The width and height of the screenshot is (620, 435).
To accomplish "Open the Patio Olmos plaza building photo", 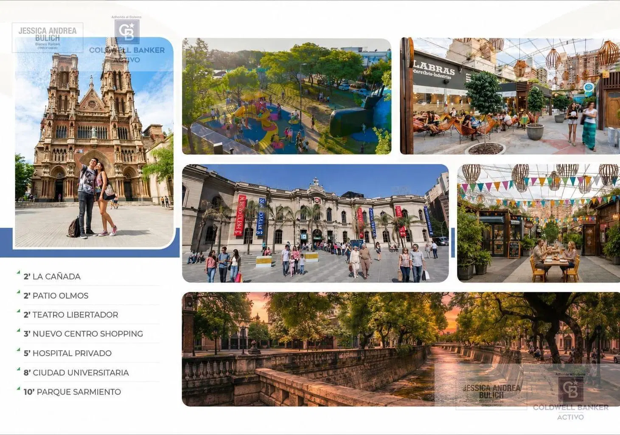I will click(315, 223).
